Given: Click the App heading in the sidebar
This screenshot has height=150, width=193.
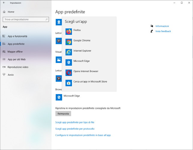Looking at the screenshot, I should coord(5,27).
